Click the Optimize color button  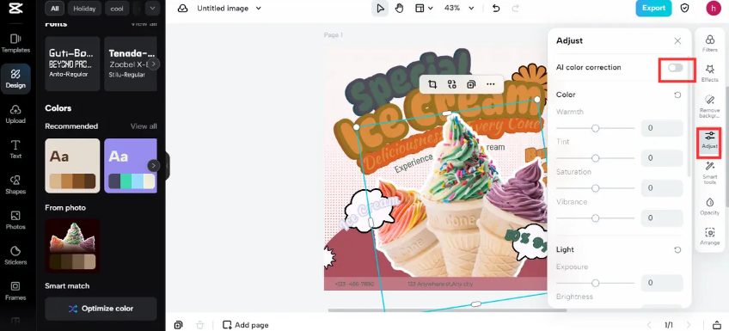tap(101, 309)
